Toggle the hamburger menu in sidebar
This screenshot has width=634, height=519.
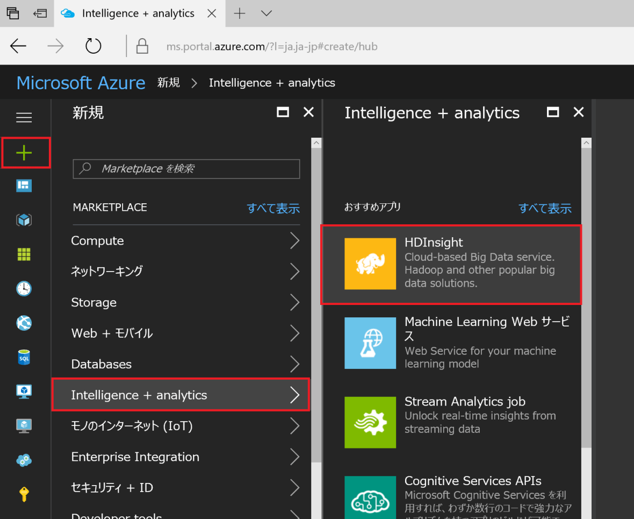point(24,117)
